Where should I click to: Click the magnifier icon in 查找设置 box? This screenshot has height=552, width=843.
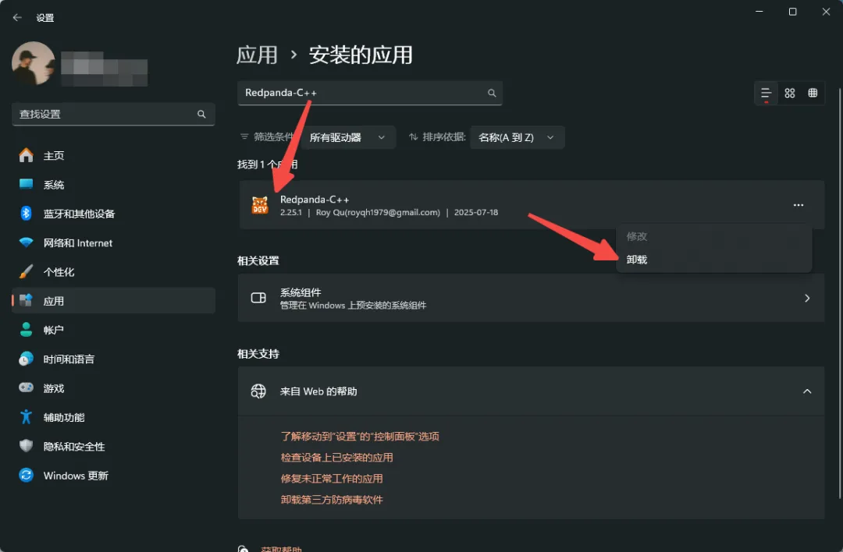click(201, 114)
